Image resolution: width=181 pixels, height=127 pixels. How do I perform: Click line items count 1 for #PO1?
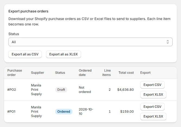(110, 111)
